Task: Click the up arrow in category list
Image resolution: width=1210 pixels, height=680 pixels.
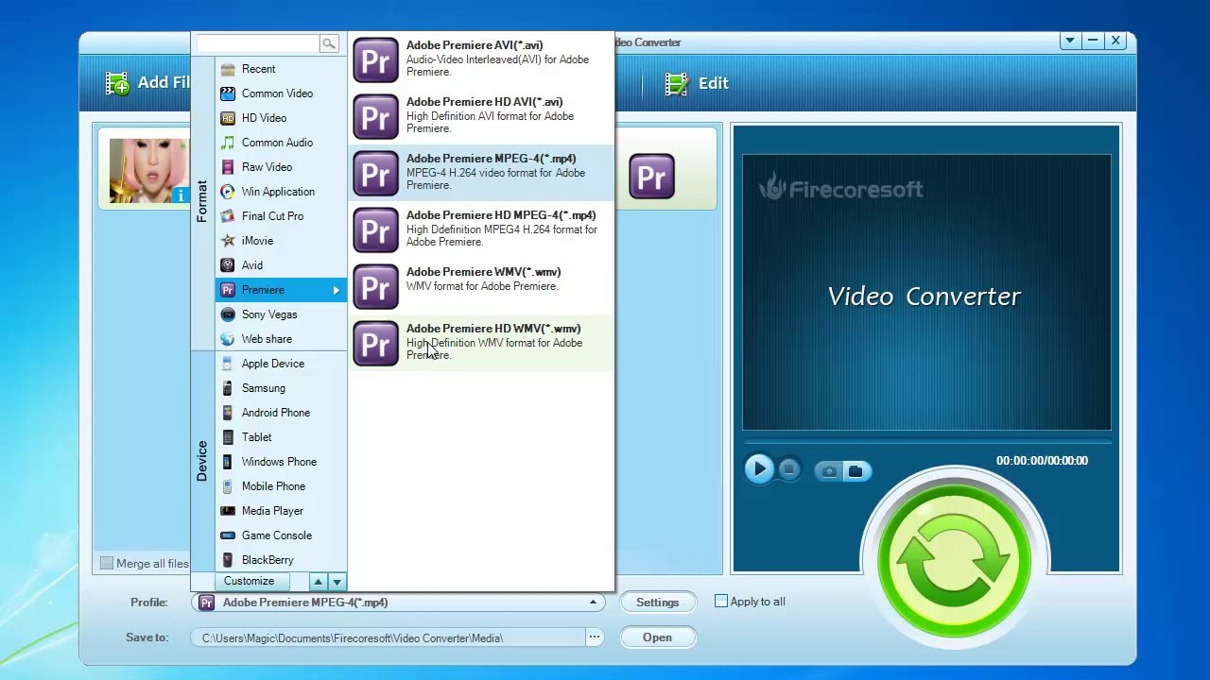Action: click(x=319, y=582)
